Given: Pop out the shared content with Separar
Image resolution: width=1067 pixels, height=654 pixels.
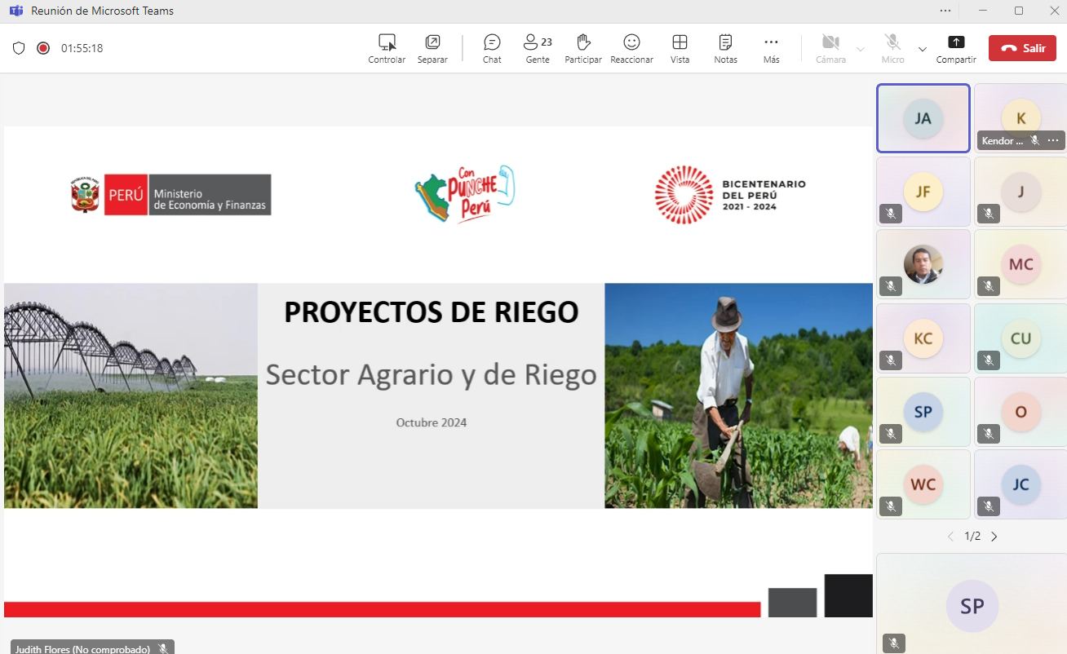Looking at the screenshot, I should pos(432,48).
